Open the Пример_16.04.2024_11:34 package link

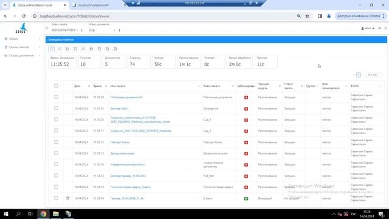127,198
